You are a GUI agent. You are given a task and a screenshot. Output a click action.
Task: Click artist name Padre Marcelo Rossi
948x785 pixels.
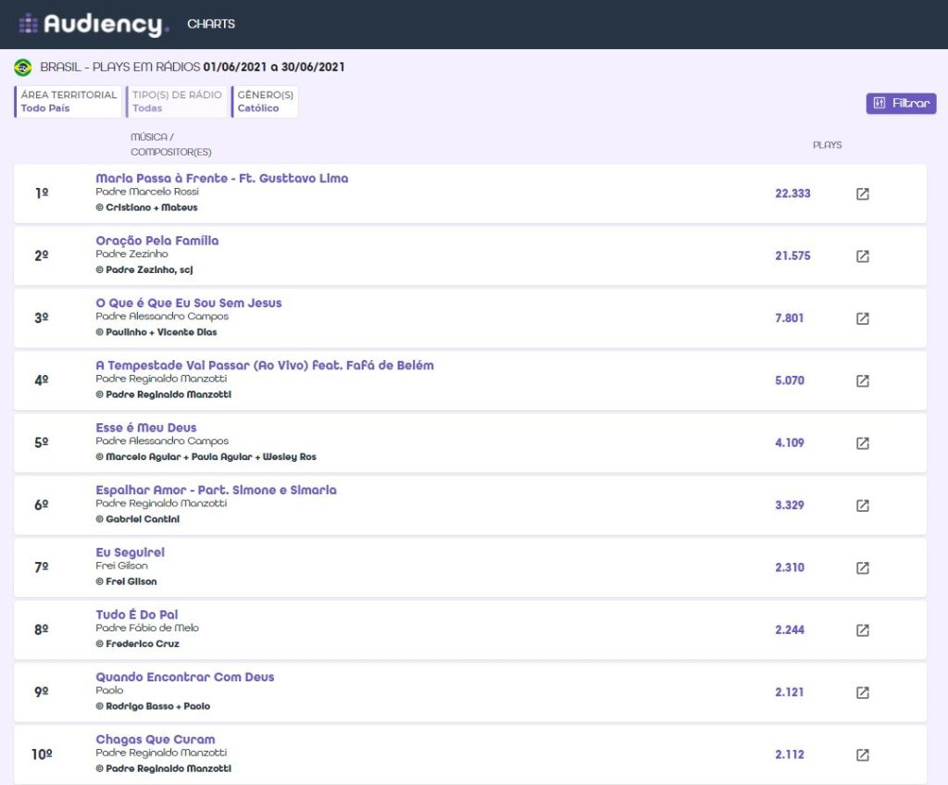147,192
